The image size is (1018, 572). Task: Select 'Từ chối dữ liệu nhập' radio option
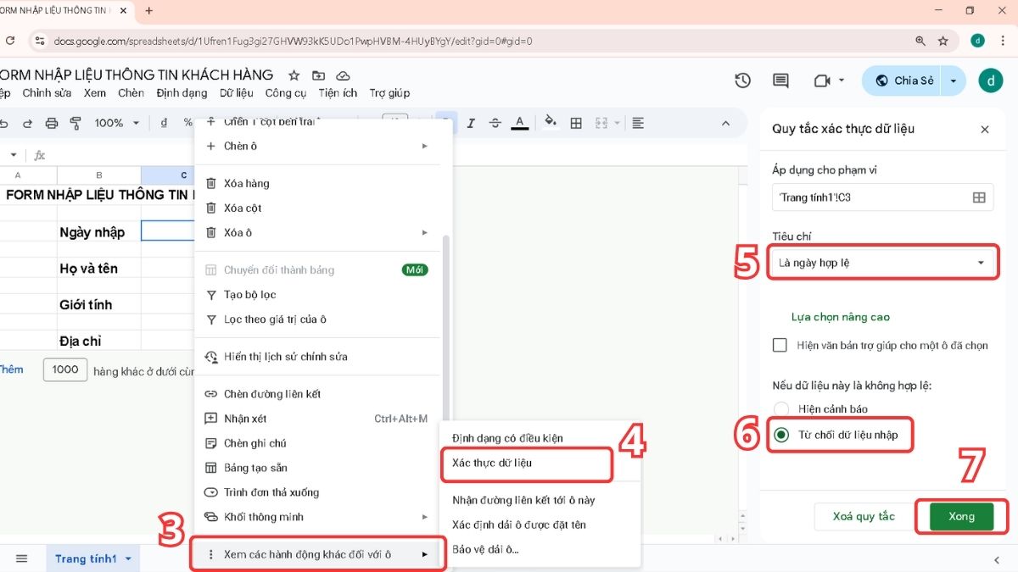coord(781,435)
